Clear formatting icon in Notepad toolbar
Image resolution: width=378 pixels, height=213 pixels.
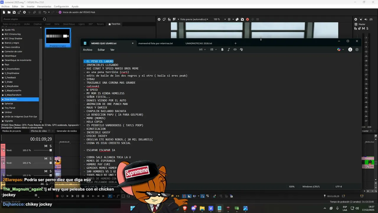coord(241,50)
